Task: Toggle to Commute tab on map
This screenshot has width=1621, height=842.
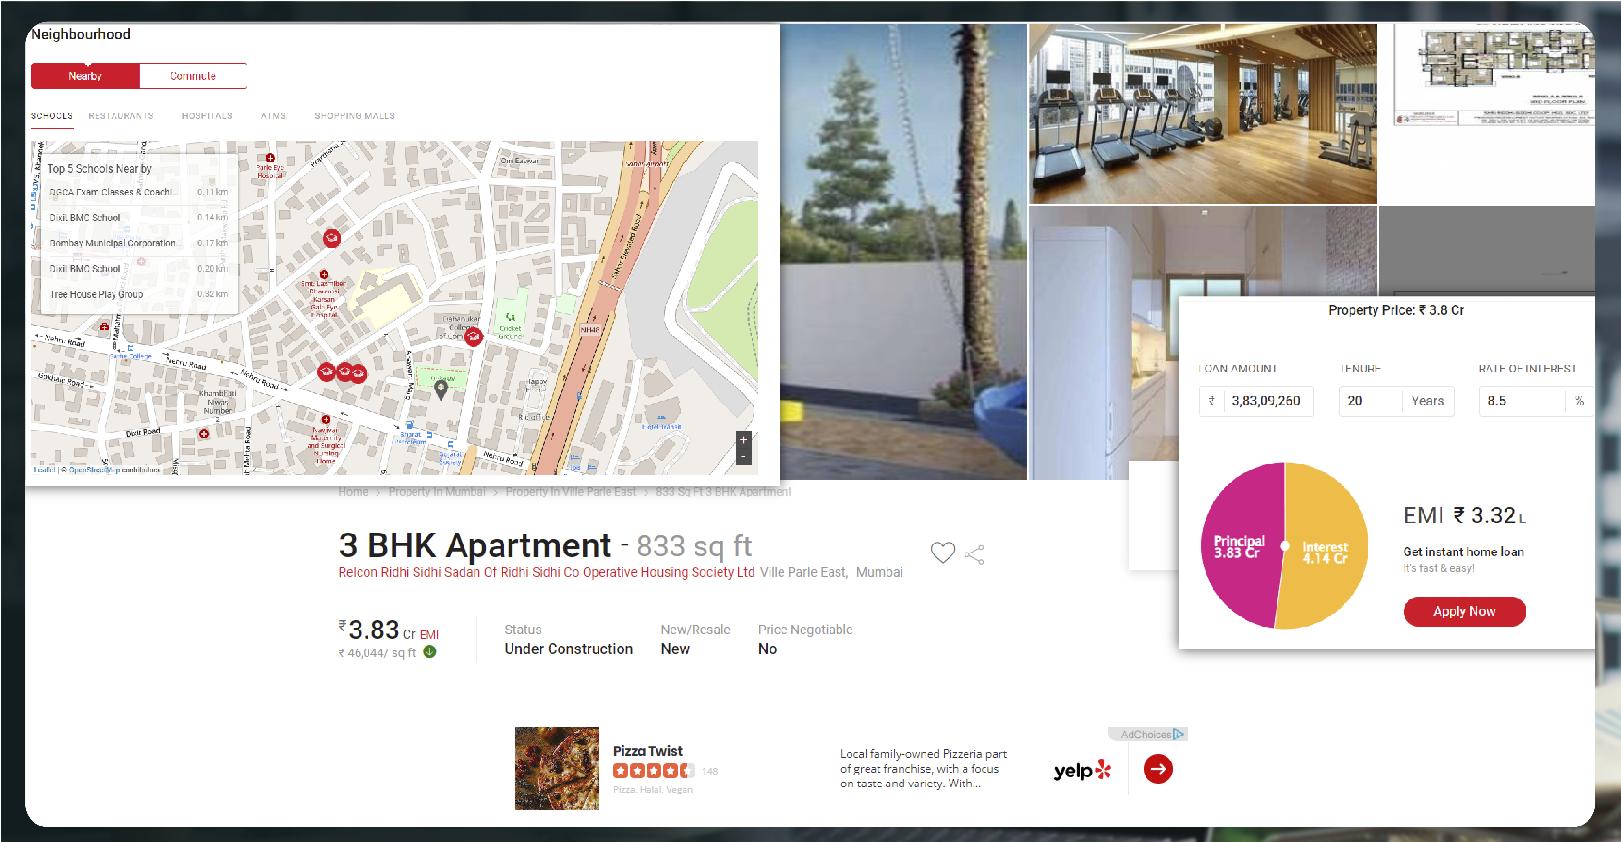Action: pyautogui.click(x=193, y=75)
